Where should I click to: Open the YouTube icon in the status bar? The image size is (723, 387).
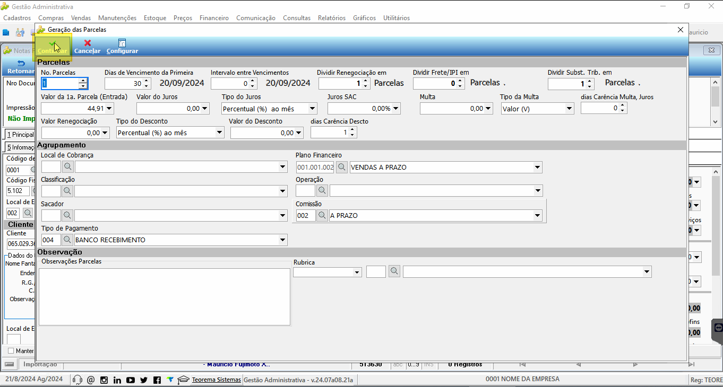pyautogui.click(x=131, y=380)
